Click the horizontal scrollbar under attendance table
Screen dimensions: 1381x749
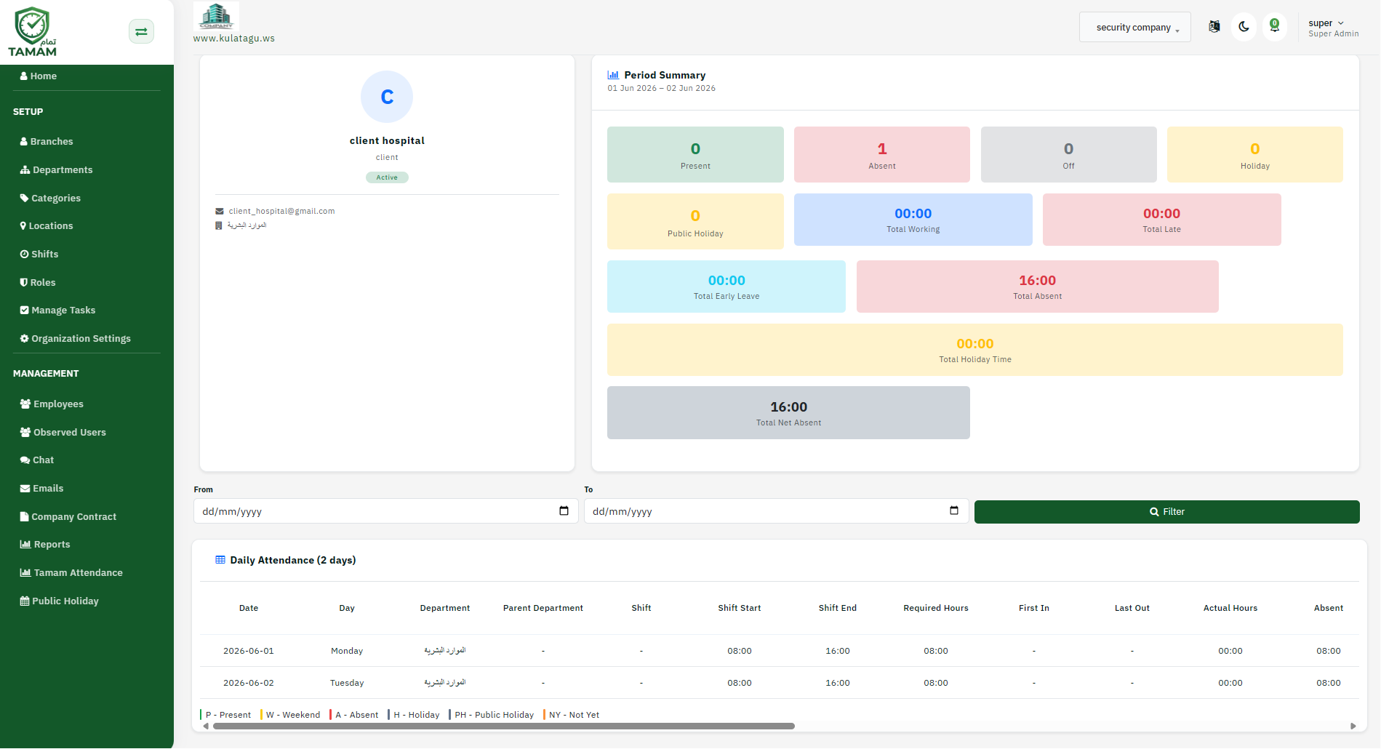click(503, 726)
